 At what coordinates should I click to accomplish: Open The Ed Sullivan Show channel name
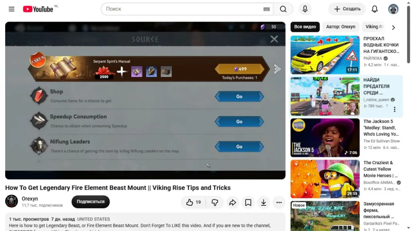pyautogui.click(x=381, y=141)
